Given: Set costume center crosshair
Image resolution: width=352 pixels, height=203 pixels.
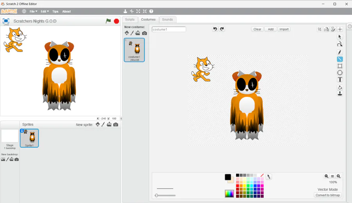Looking at the screenshot, I should (340, 29).
